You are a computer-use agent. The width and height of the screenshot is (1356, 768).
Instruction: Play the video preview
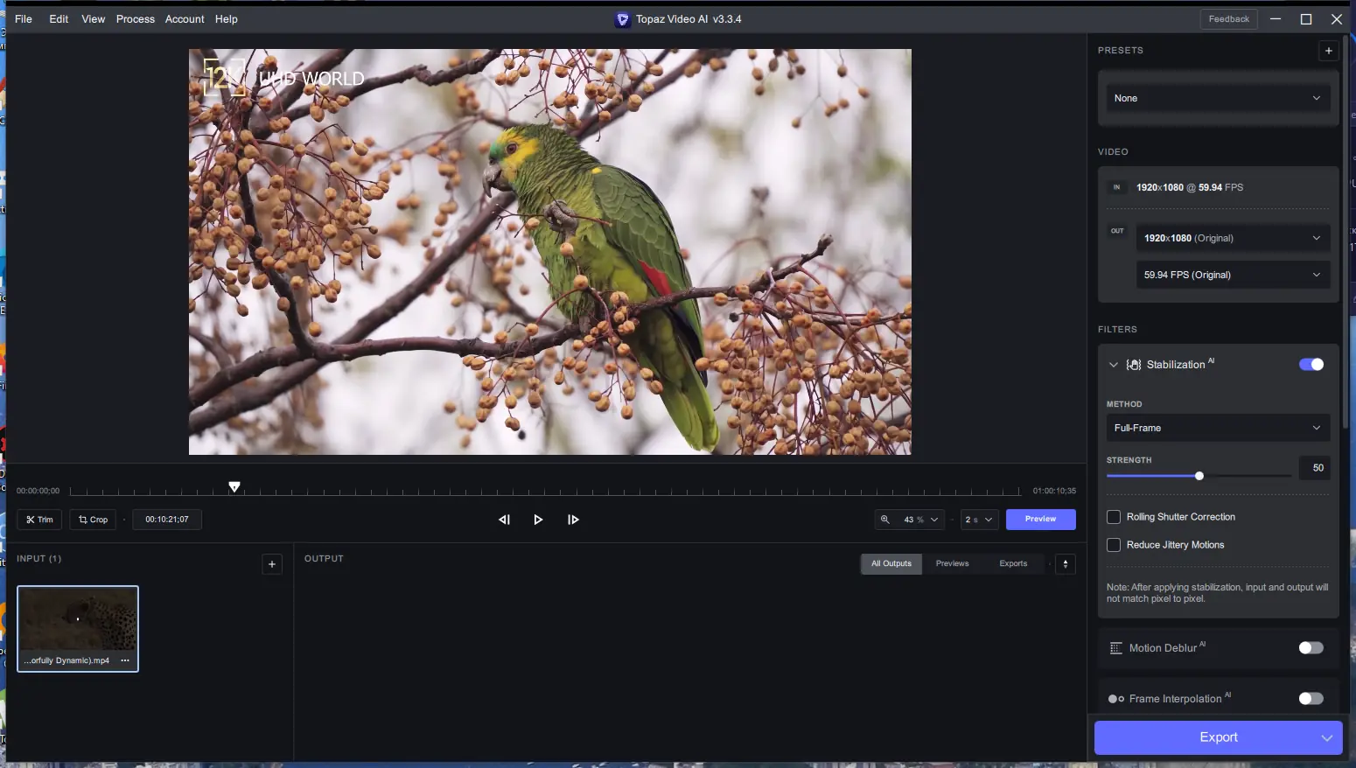pos(538,520)
